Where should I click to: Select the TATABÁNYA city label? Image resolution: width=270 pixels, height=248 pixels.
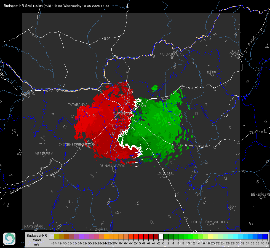click(78, 105)
